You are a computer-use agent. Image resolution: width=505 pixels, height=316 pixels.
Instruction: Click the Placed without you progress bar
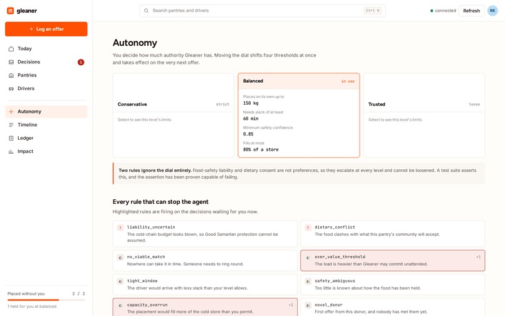click(x=46, y=300)
